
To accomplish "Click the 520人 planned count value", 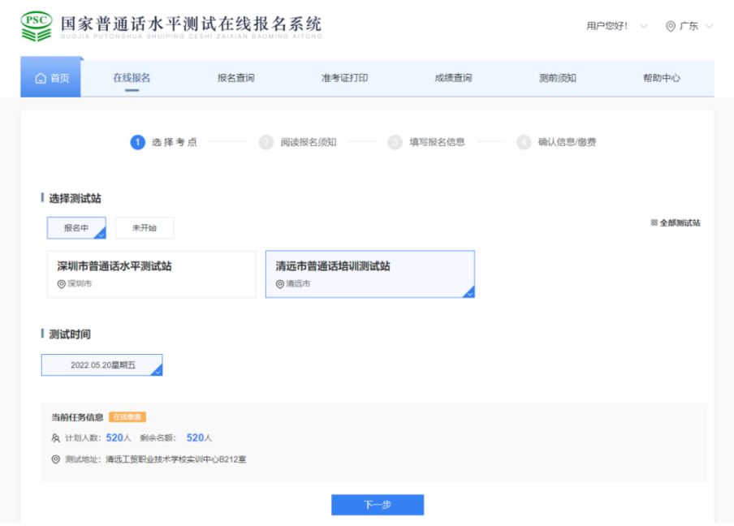I will click(119, 438).
